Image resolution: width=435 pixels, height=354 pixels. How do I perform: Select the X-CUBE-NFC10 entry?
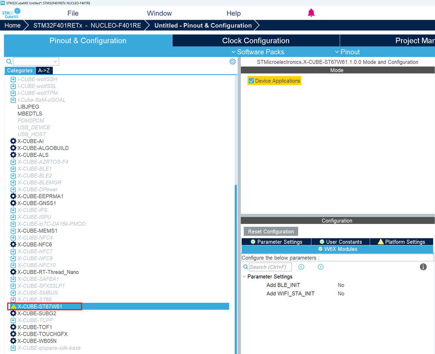tap(36, 265)
